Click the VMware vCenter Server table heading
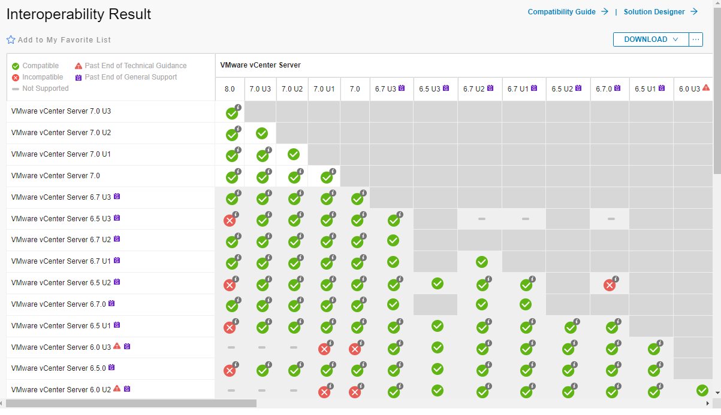The image size is (721, 415). [260, 65]
